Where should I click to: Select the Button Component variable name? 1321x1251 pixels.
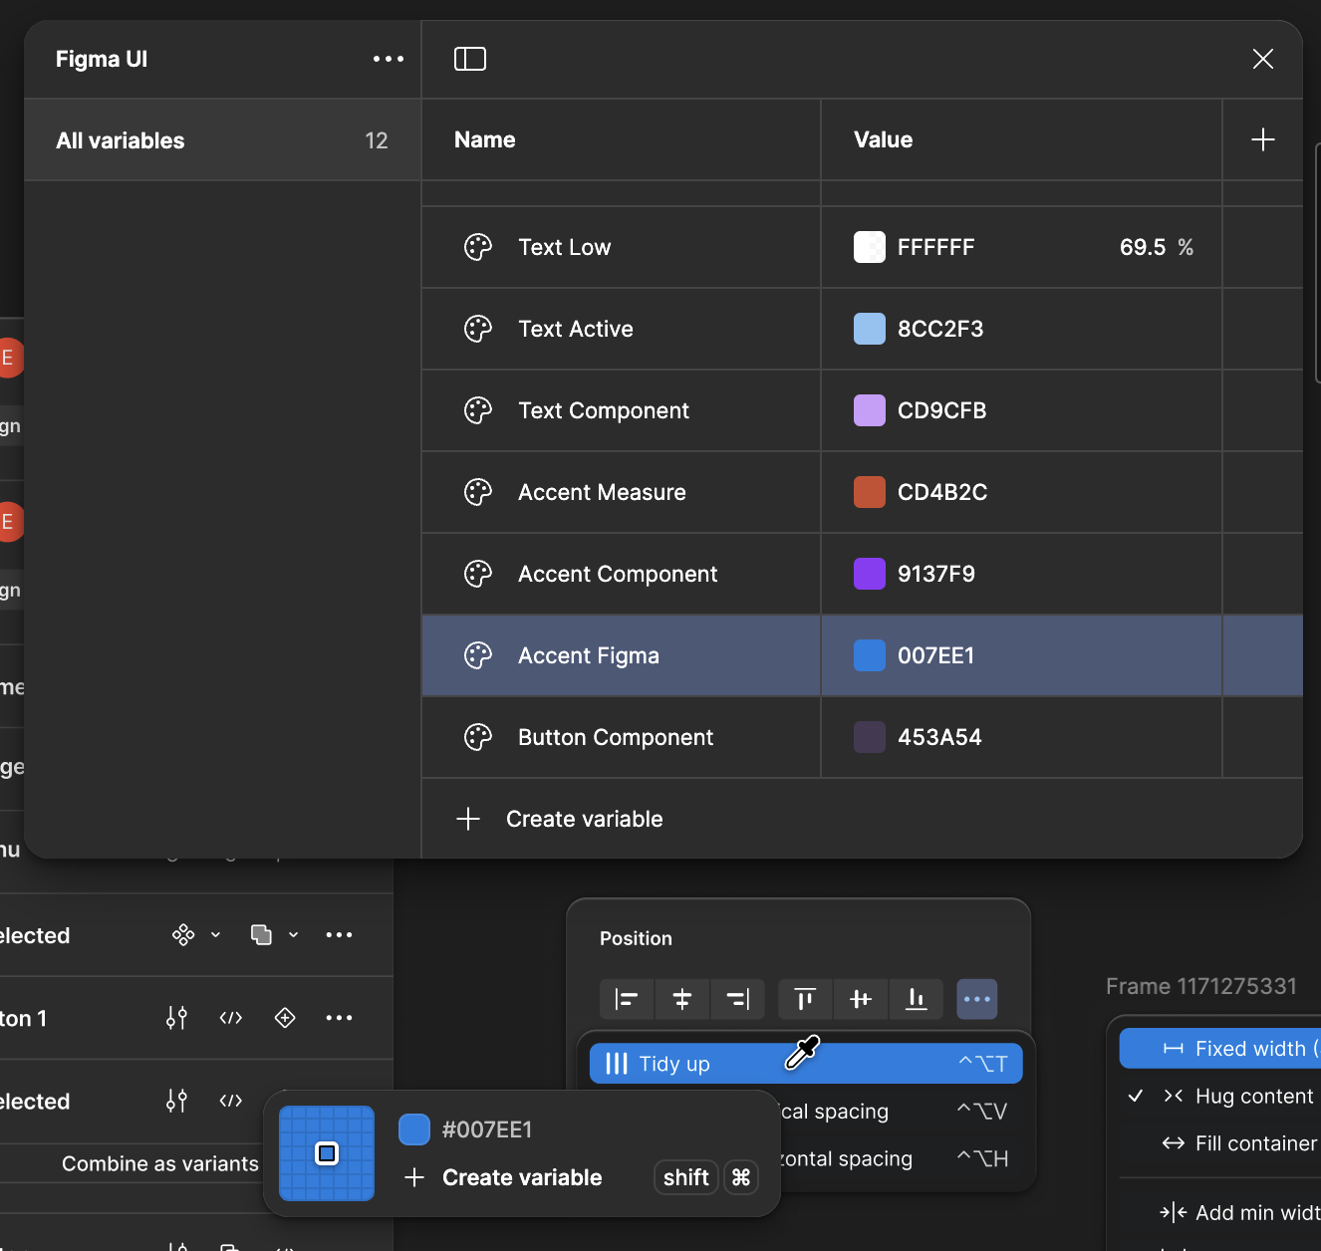pos(616,737)
